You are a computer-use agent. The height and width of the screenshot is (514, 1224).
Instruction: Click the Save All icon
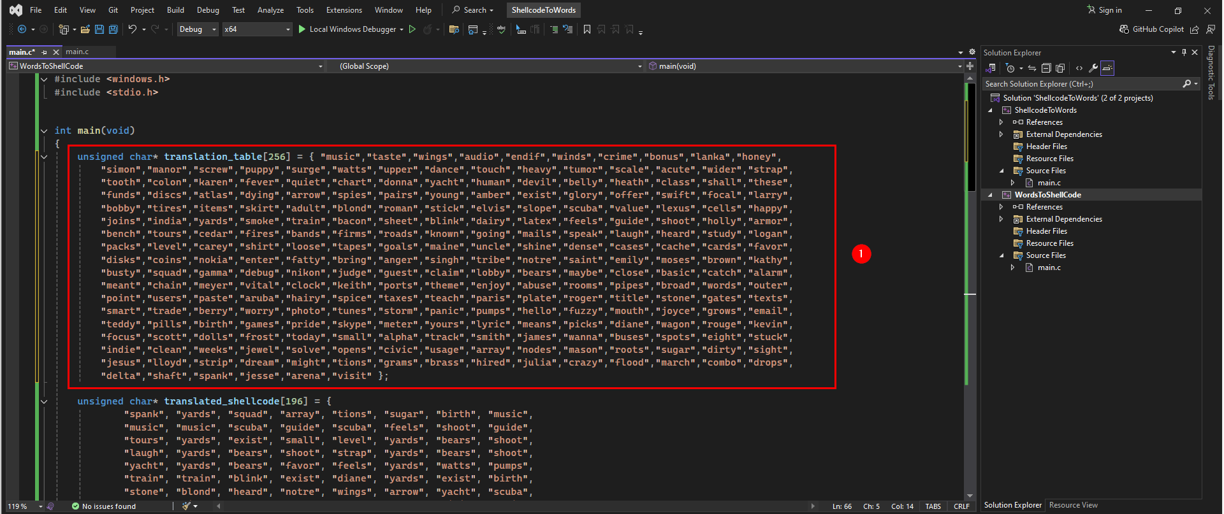[x=113, y=29]
